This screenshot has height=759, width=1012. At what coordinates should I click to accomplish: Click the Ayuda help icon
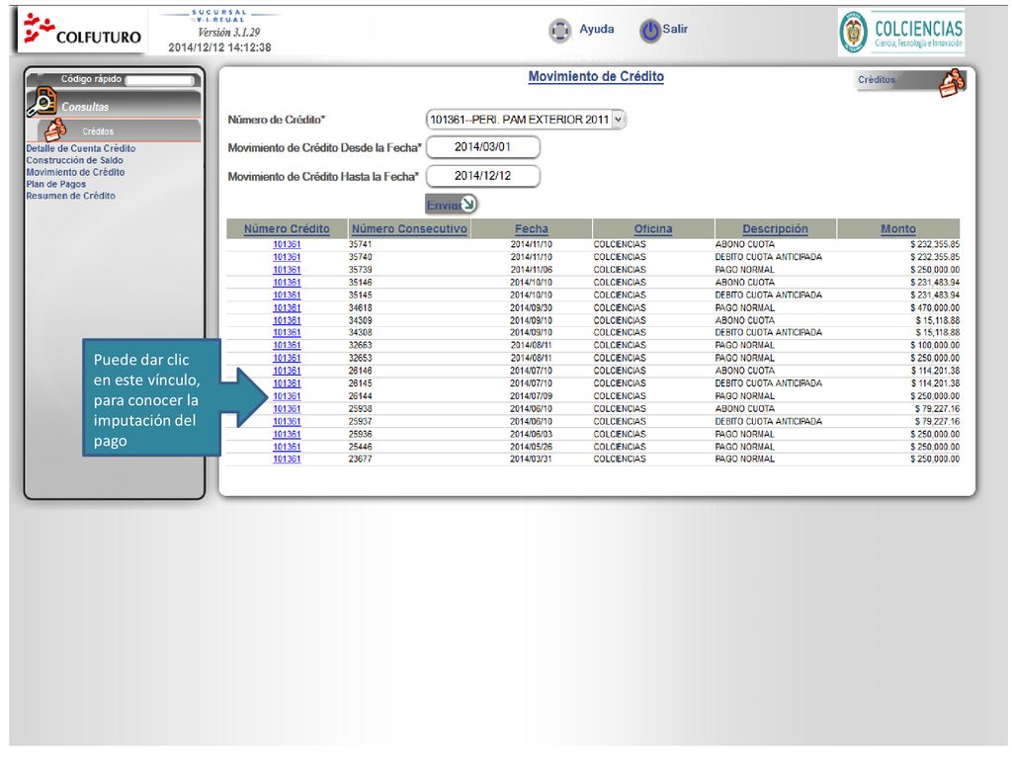point(559,31)
